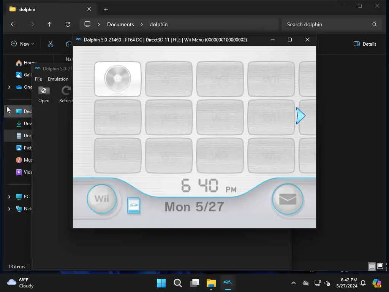
Task: Click the PC monitor icon in the address bar
Action: pos(87,24)
